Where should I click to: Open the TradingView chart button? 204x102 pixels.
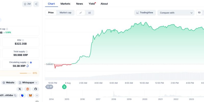pyautogui.click(x=145, y=12)
